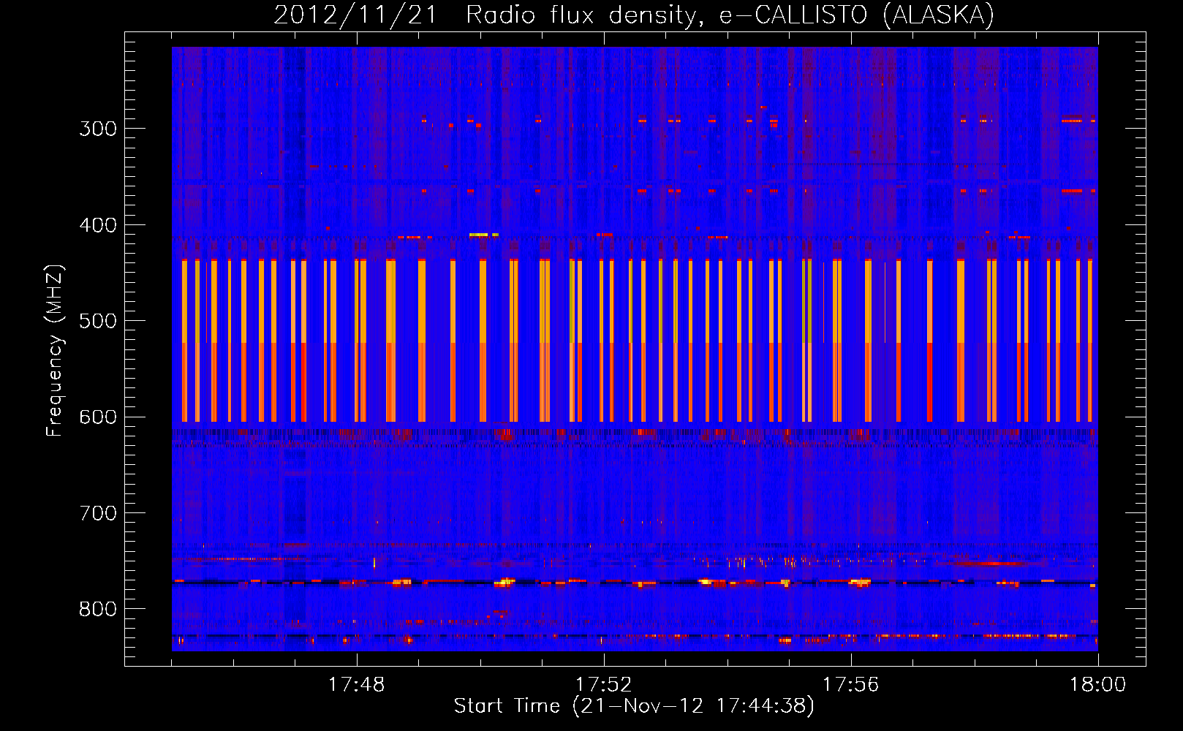Image resolution: width=1183 pixels, height=731 pixels.
Task: Select the 2012/11/21 date in title
Action: (x=355, y=15)
